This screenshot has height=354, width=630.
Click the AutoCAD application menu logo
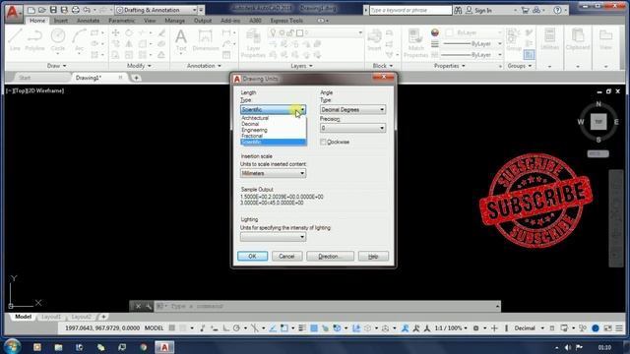[x=13, y=13]
